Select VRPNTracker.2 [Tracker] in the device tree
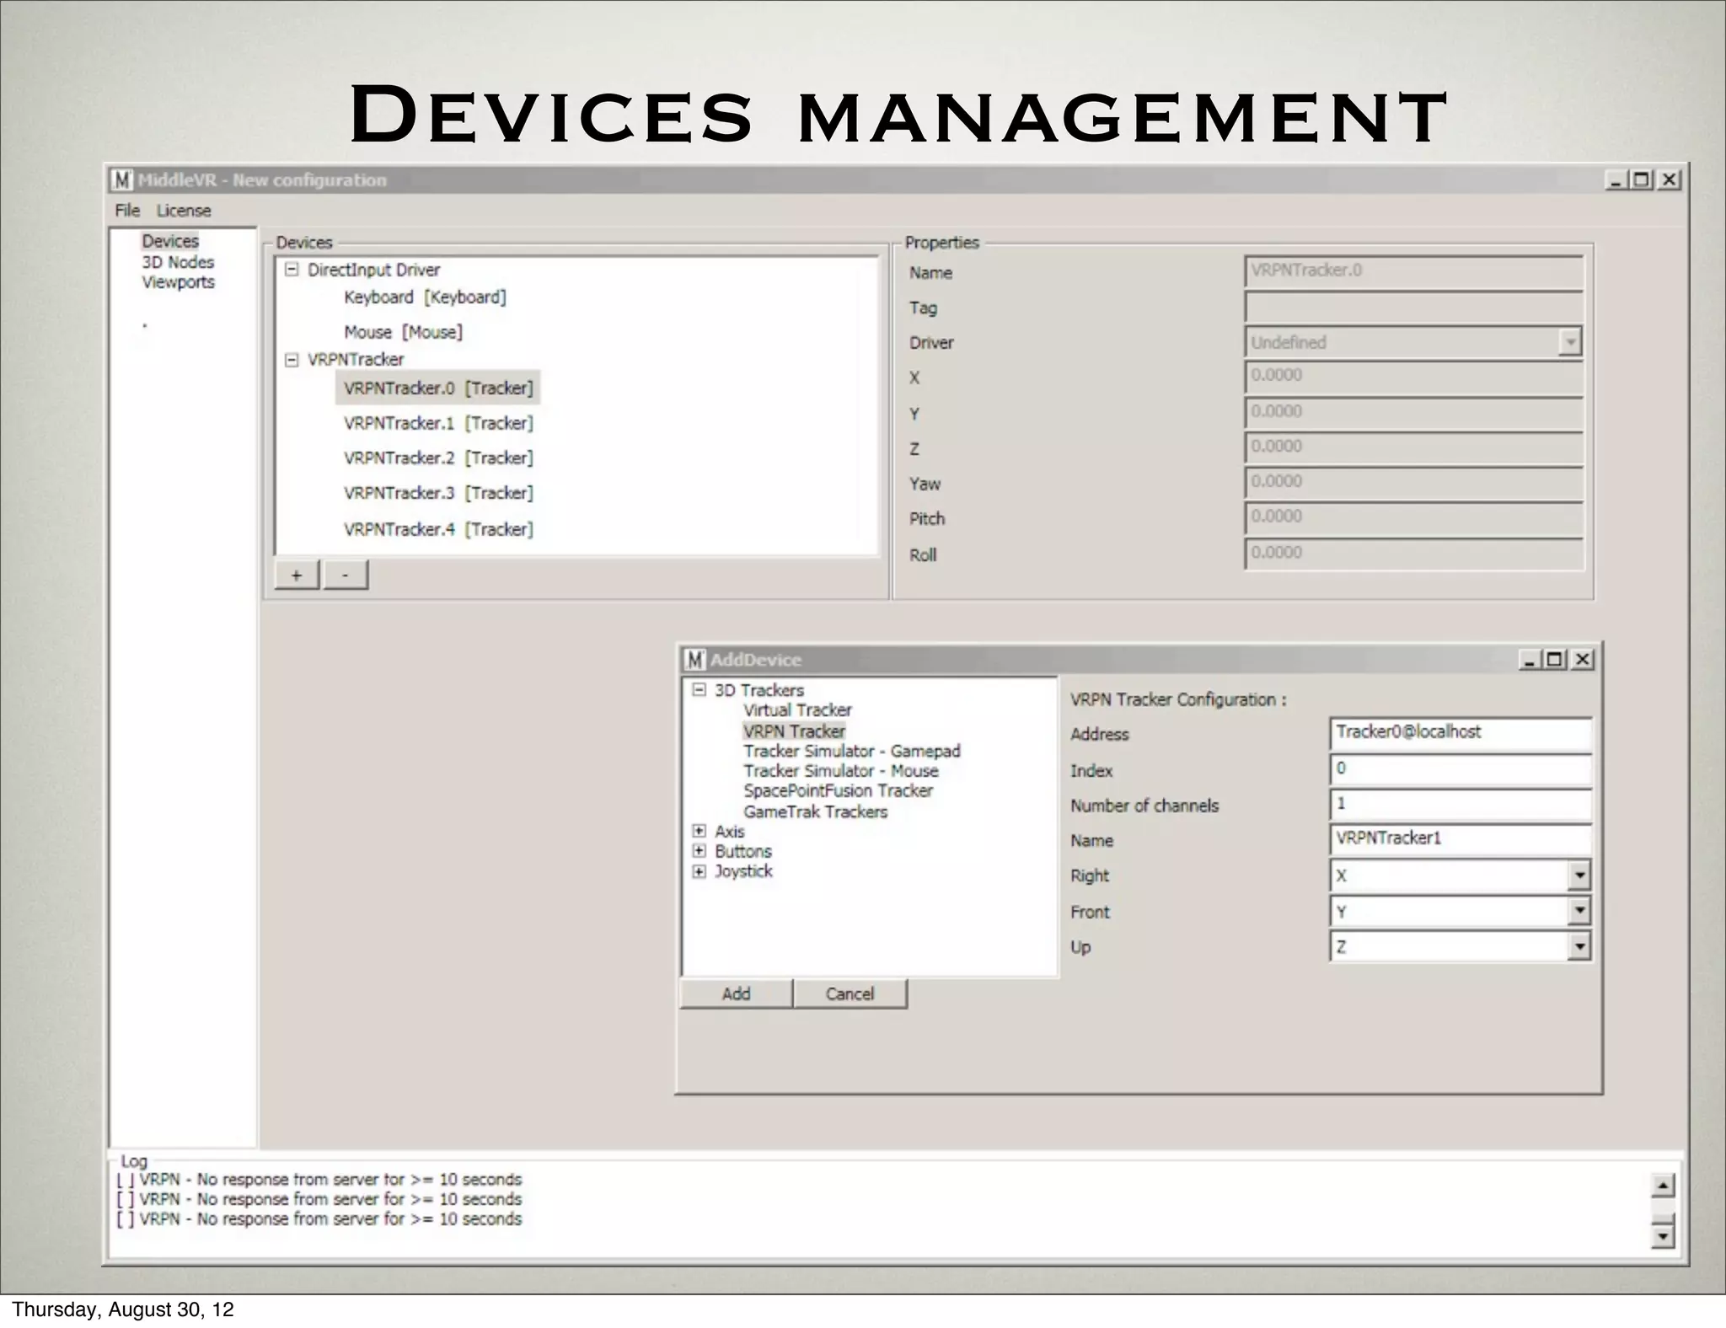This screenshot has height=1328, width=1726. pos(438,458)
